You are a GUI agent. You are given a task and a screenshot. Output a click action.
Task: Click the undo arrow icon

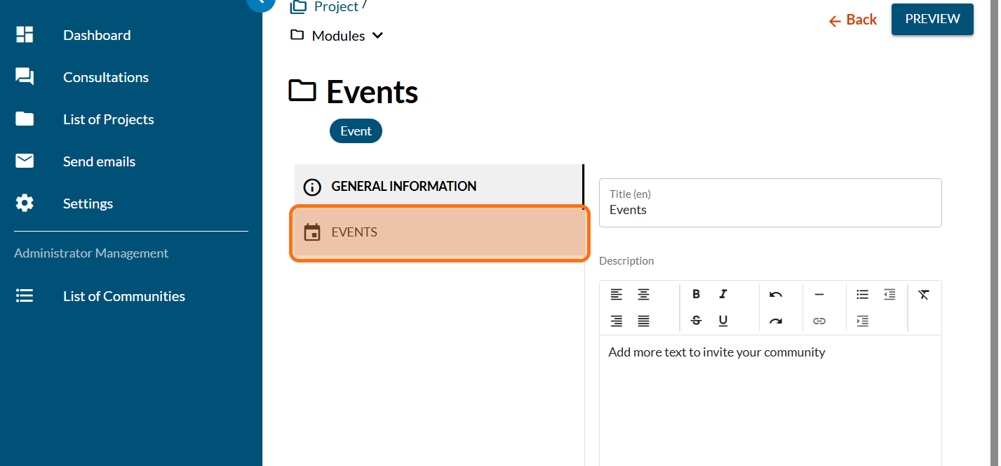click(775, 295)
